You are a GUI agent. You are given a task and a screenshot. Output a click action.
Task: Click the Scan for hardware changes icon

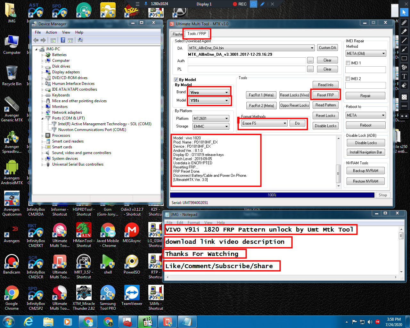[x=80, y=40]
